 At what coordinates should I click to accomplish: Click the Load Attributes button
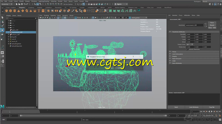pos(194,107)
